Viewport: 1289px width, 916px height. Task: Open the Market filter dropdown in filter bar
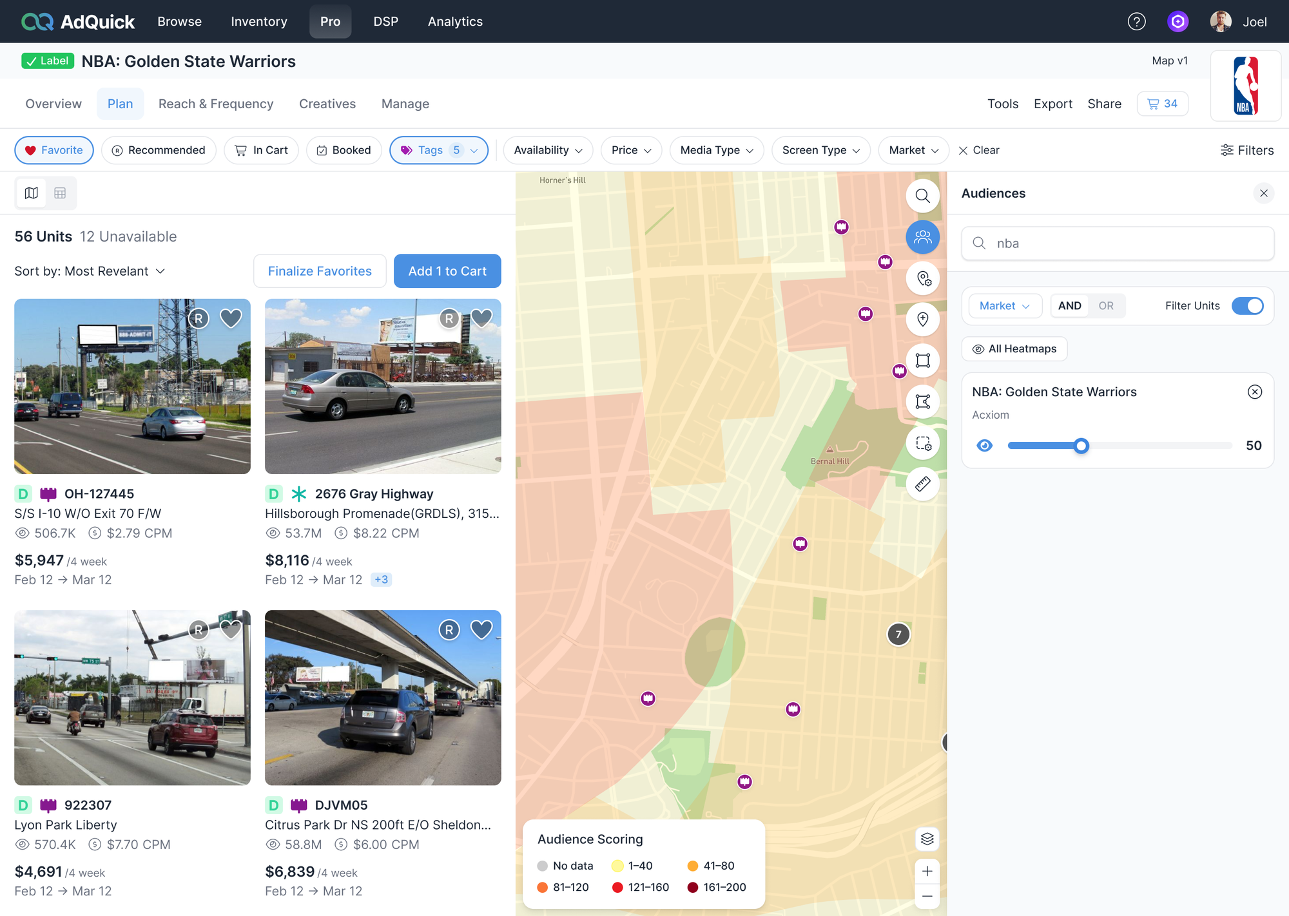(913, 150)
